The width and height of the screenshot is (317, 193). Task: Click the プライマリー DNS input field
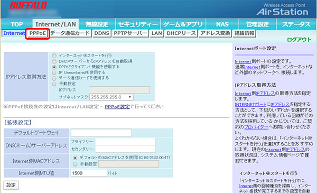(126, 142)
